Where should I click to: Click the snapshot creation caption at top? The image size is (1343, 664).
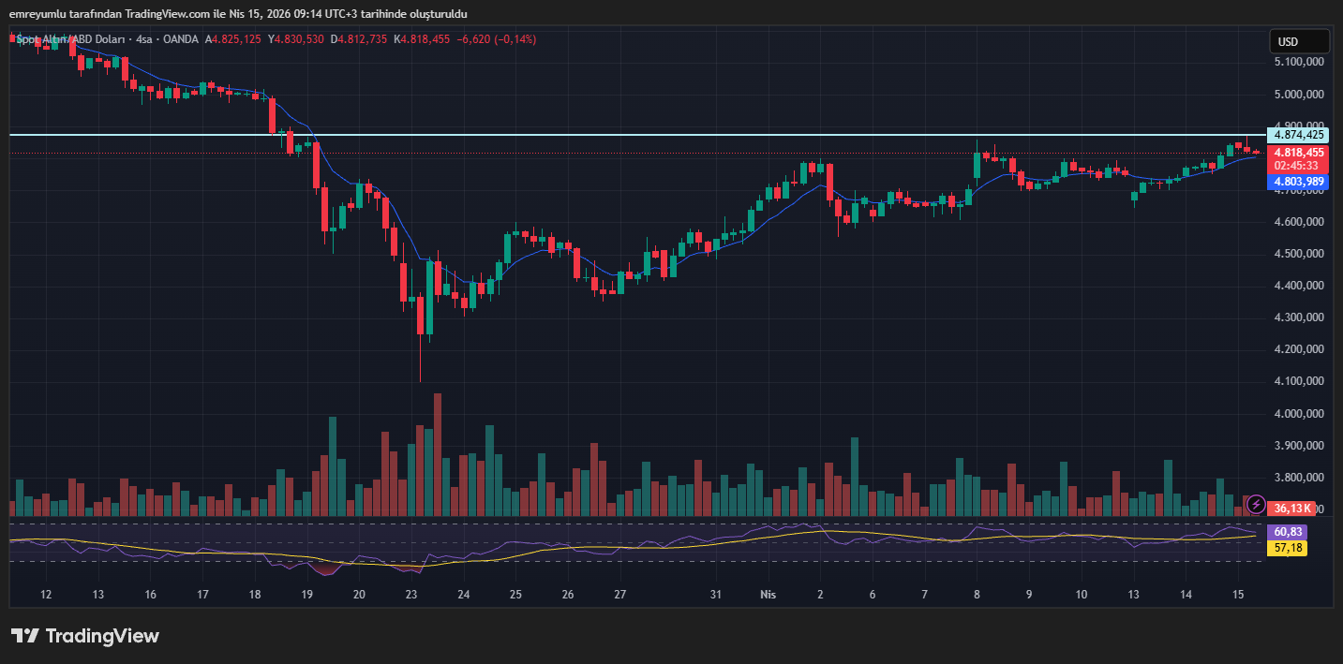(x=238, y=14)
